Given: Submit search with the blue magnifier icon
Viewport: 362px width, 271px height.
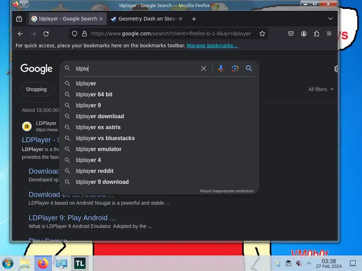Looking at the screenshot, I should pyautogui.click(x=249, y=68).
